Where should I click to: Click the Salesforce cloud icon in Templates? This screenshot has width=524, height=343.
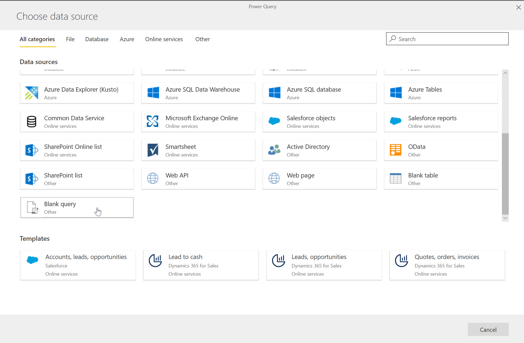[32, 260]
